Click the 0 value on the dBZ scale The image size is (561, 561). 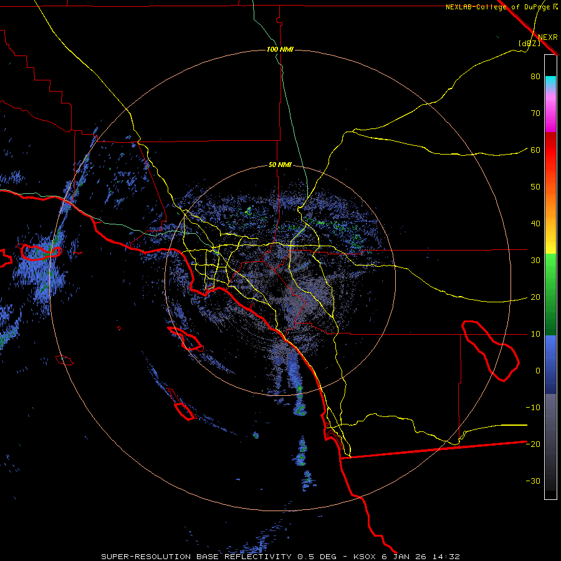coord(538,371)
